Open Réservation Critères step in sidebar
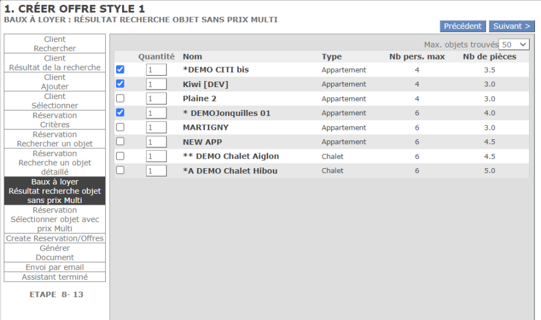This screenshot has height=320, width=541. 55,120
